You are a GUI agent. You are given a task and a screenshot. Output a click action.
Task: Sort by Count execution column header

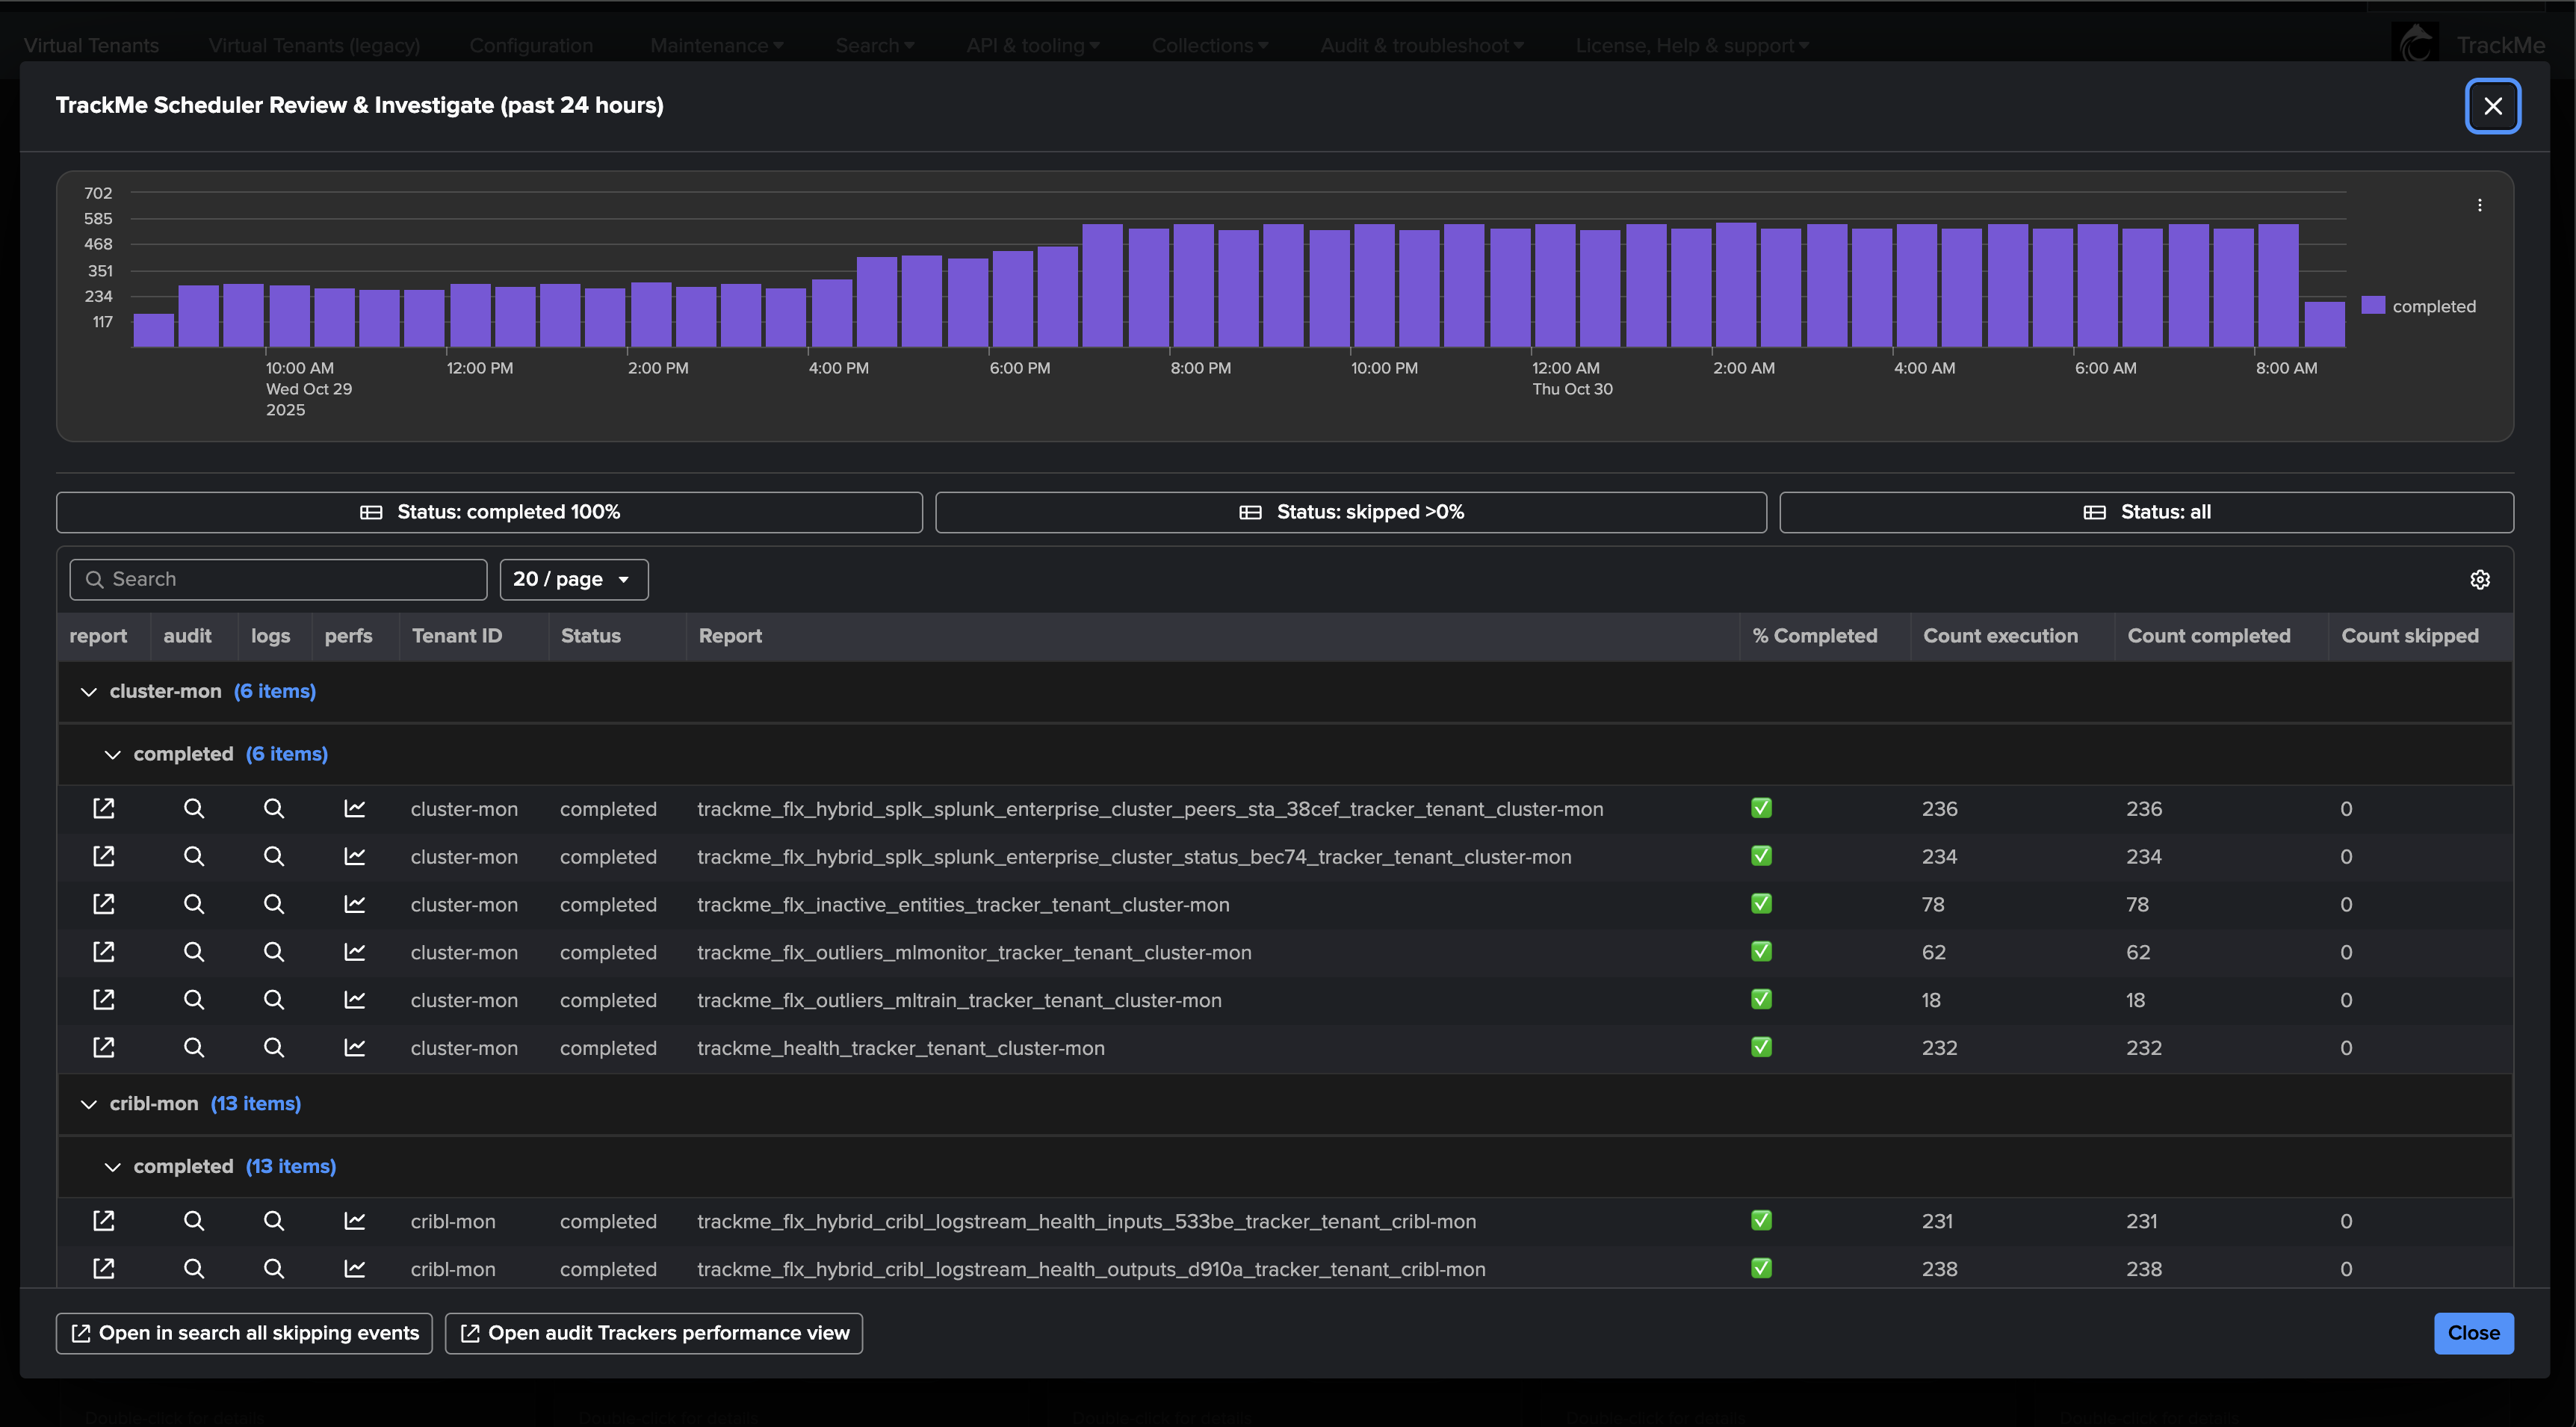pyautogui.click(x=2000, y=636)
